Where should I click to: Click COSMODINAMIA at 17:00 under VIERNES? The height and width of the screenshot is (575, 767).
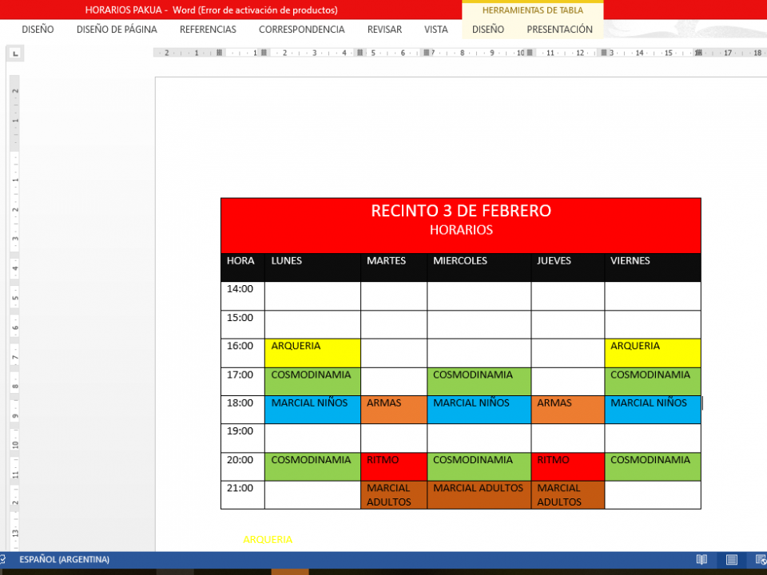click(x=653, y=382)
